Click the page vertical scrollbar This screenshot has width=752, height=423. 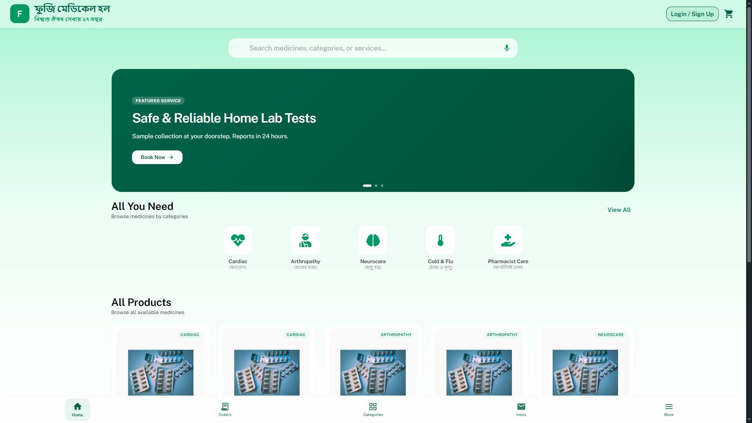(749, 135)
